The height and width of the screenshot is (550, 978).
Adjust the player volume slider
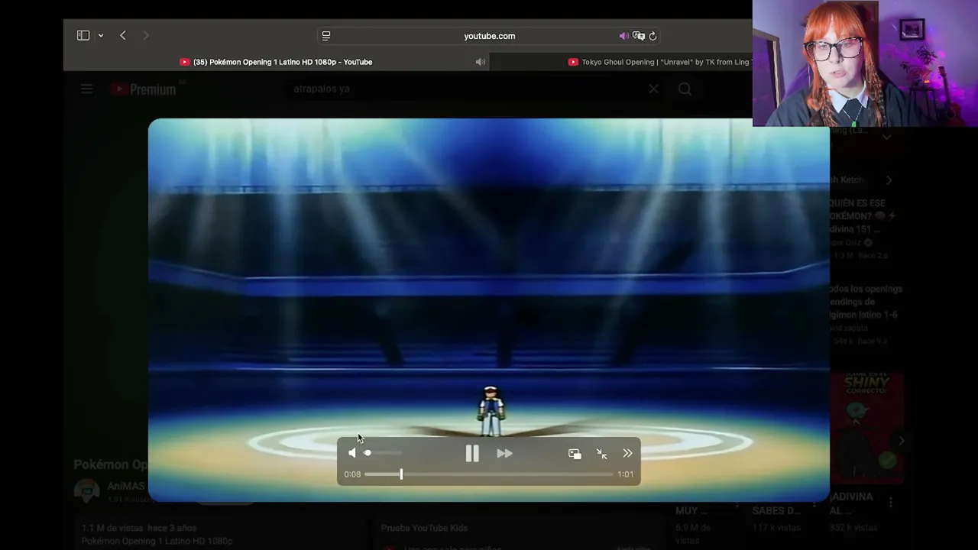point(383,453)
